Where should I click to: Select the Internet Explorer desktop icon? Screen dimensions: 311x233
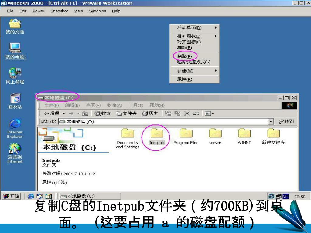point(15,128)
